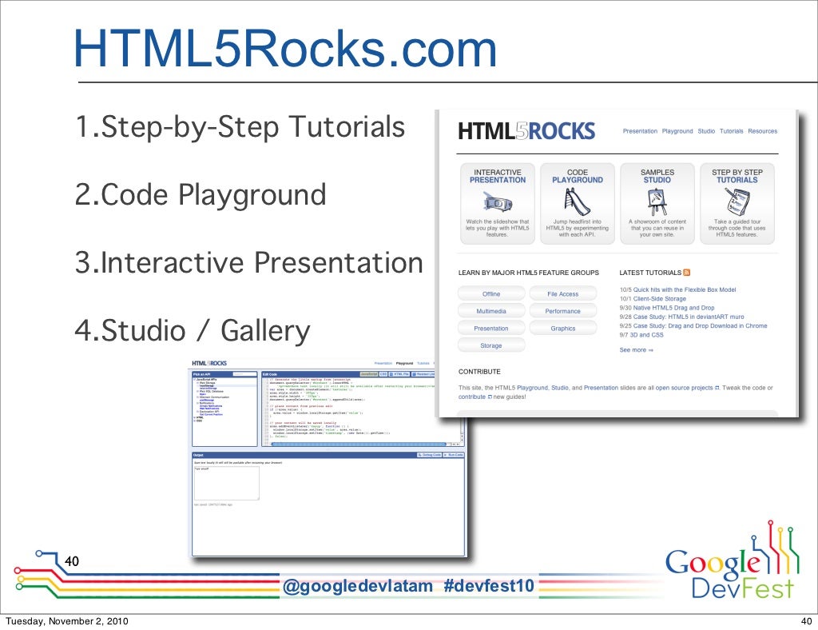This screenshot has width=818, height=630.
Task: Click the text area in the Output panel
Action: coord(226,483)
